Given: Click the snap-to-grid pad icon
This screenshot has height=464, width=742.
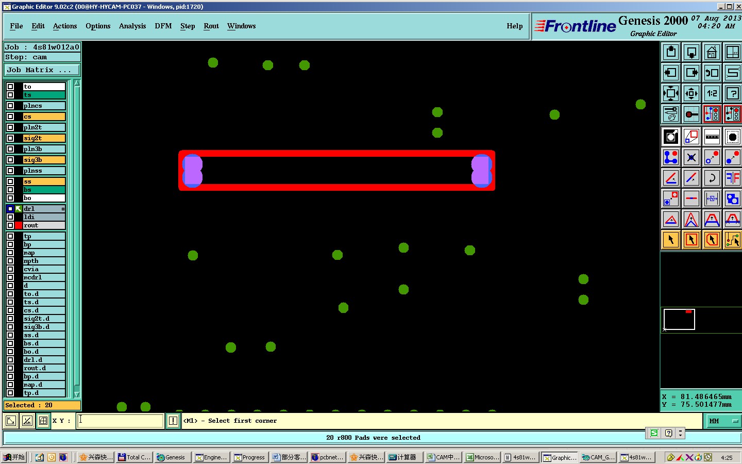Looking at the screenshot, I should pyautogui.click(x=692, y=114).
